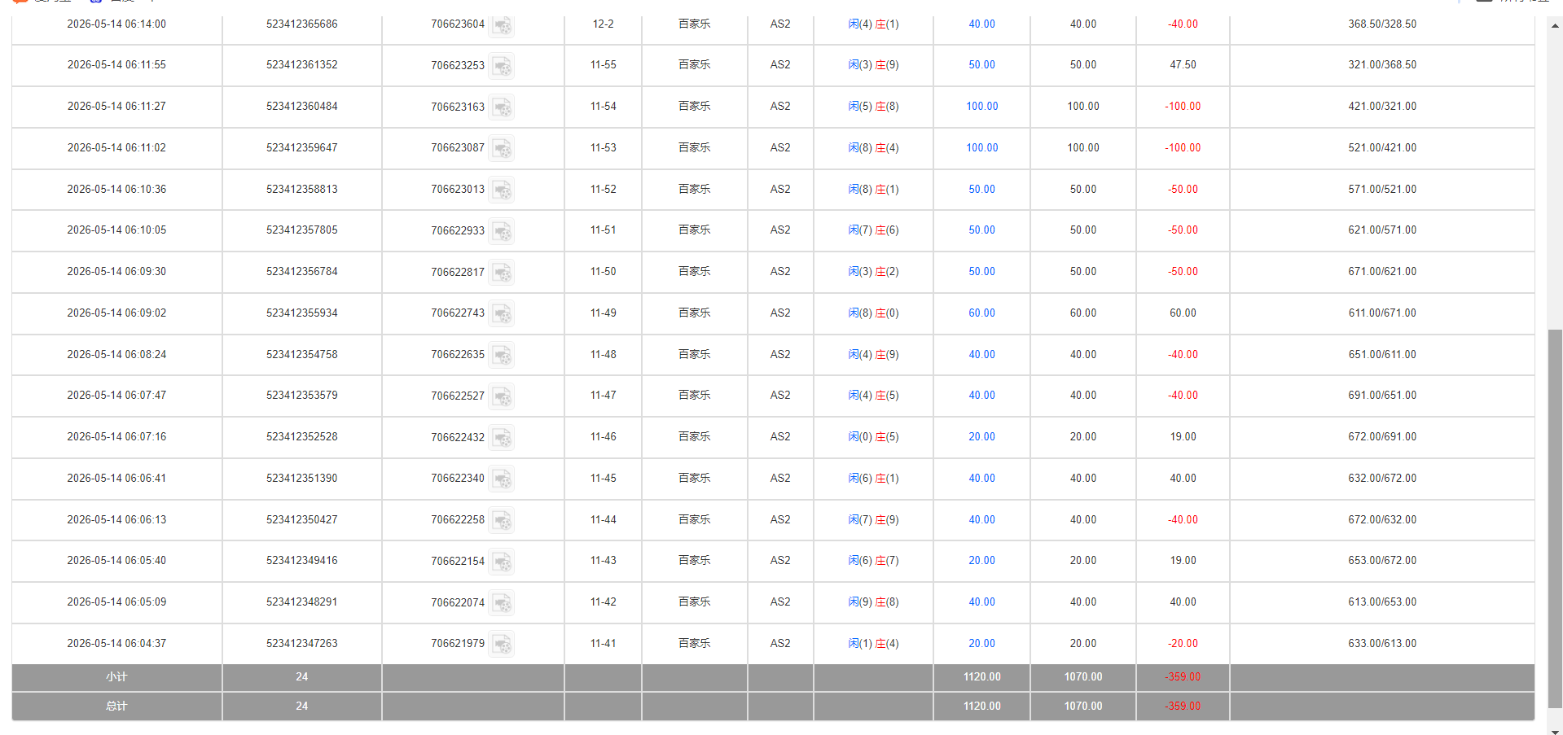
Task: Click round cell 12-2
Action: coord(603,24)
